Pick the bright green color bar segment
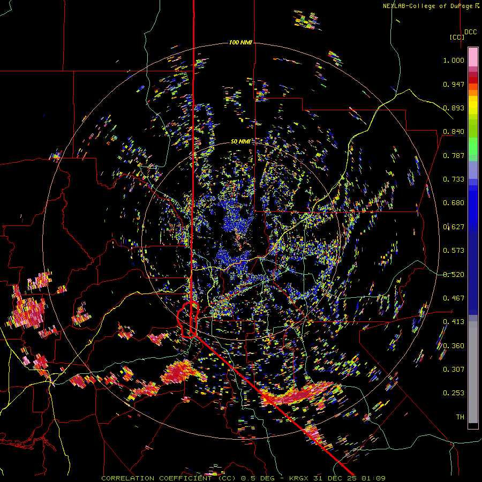The width and height of the screenshot is (482, 482). click(473, 146)
